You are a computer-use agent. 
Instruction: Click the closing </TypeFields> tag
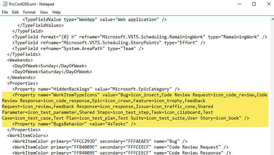(24, 54)
